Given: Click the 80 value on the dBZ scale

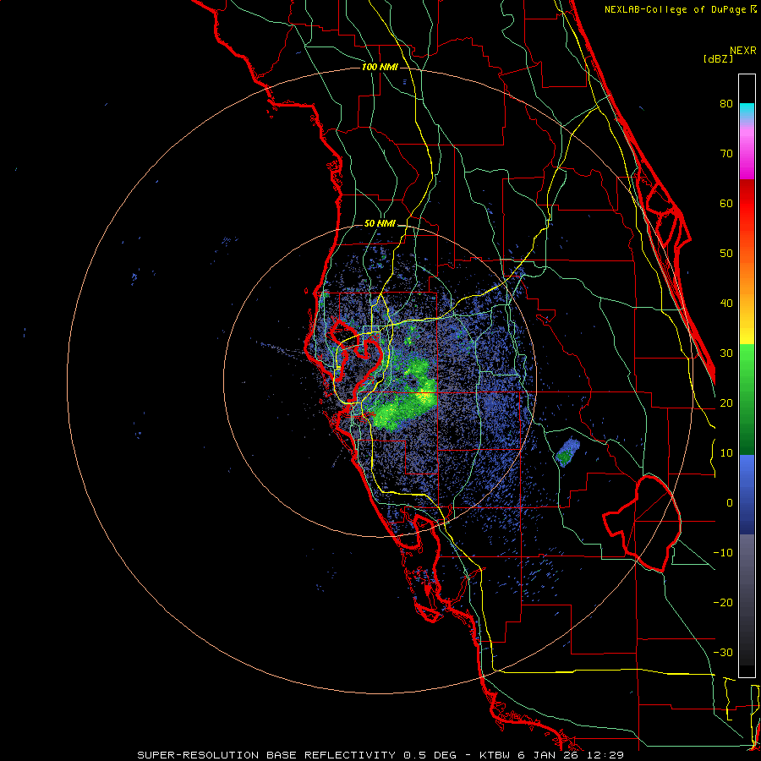Looking at the screenshot, I should pos(726,104).
